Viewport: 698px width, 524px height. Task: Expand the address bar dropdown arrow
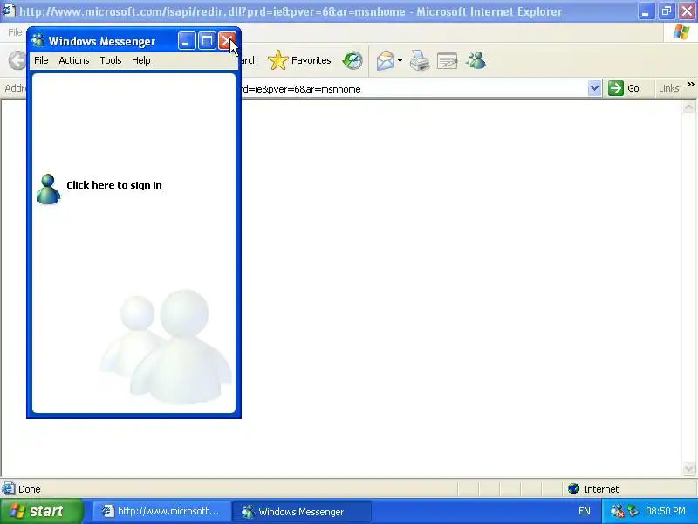pyautogui.click(x=594, y=88)
